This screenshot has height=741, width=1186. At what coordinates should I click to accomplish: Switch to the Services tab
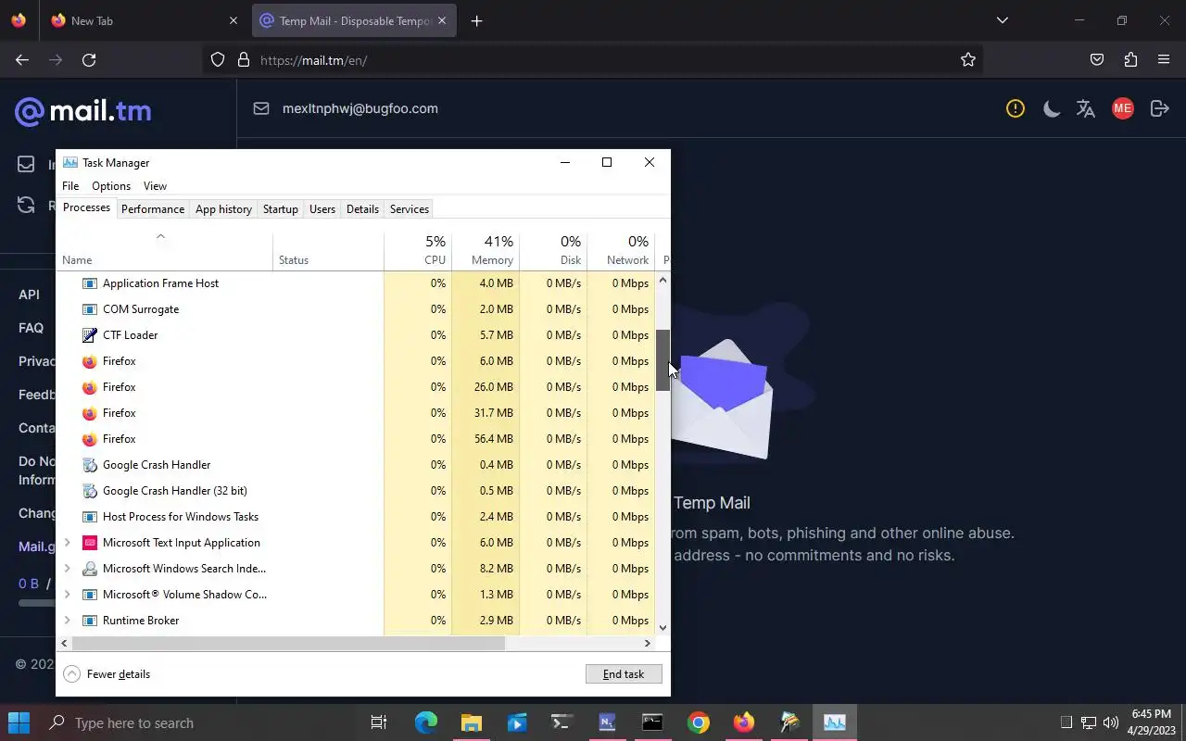click(410, 209)
